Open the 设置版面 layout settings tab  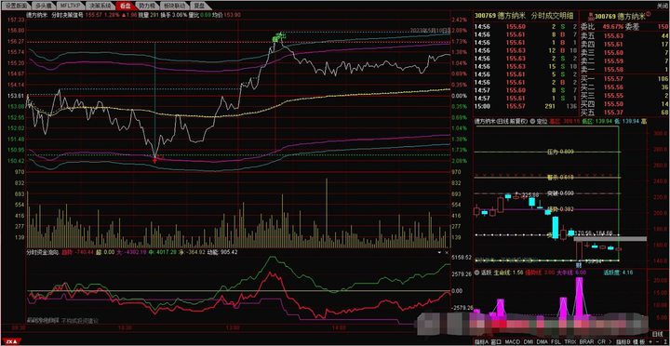tap(16, 6)
